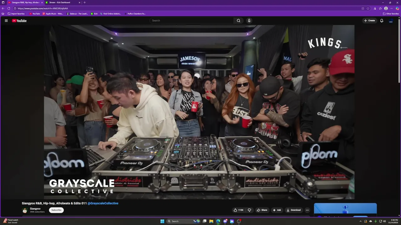Show hidden system tray icons
The image size is (401, 225).
tap(360, 221)
